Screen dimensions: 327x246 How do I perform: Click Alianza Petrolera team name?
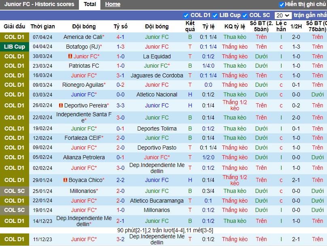(84, 157)
